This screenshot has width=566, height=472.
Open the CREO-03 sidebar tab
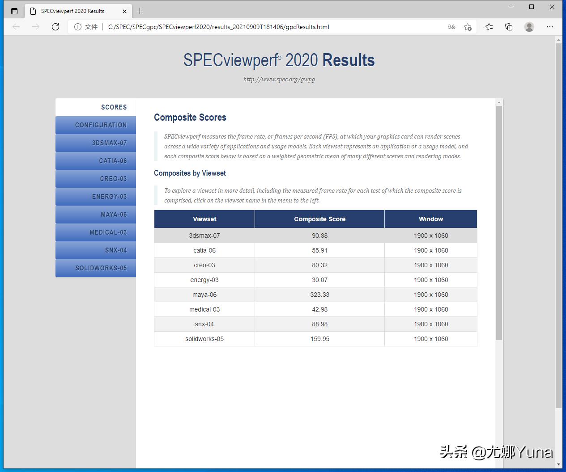[x=96, y=179]
